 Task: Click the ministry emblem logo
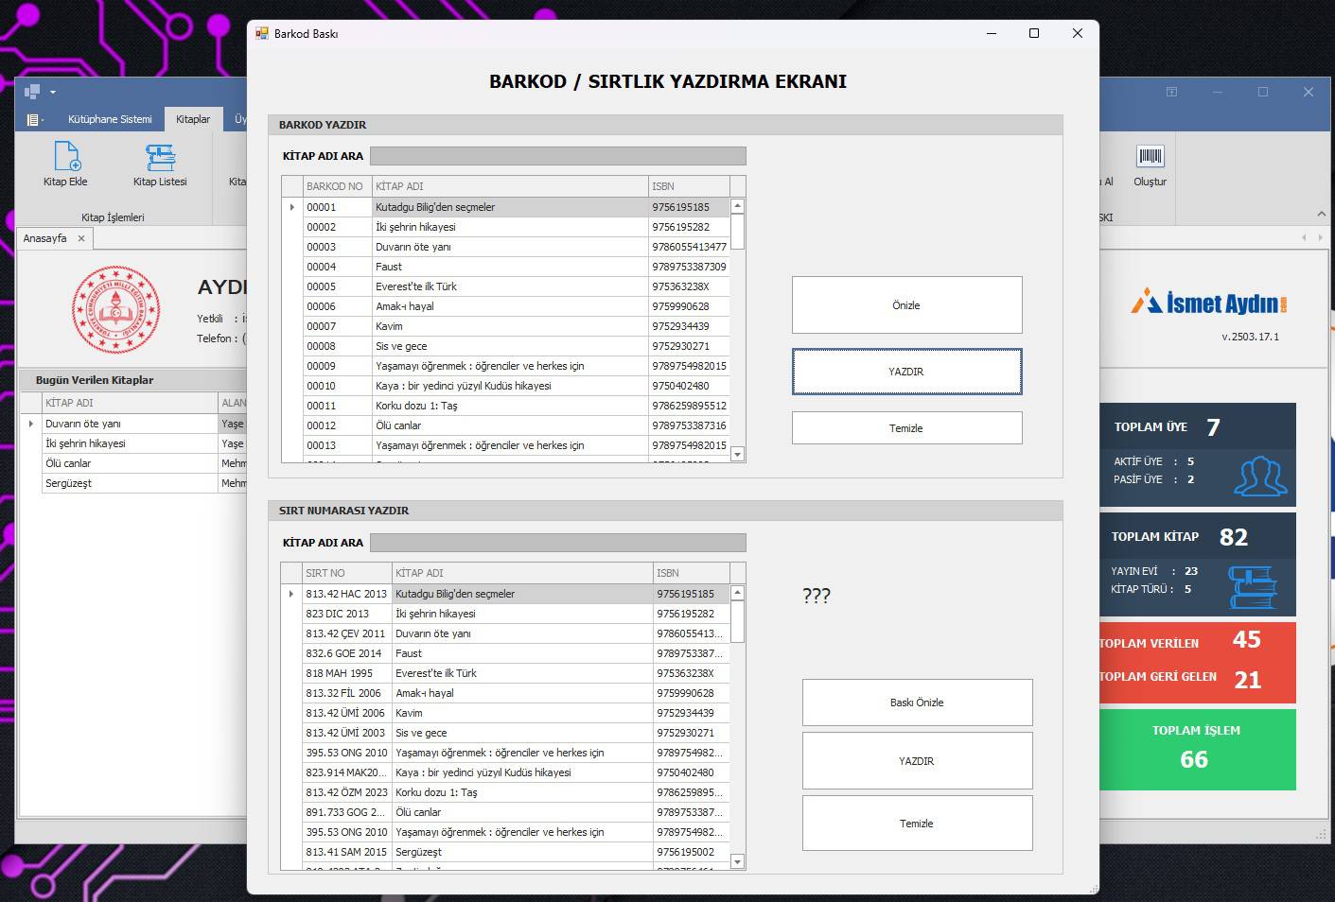(x=116, y=310)
